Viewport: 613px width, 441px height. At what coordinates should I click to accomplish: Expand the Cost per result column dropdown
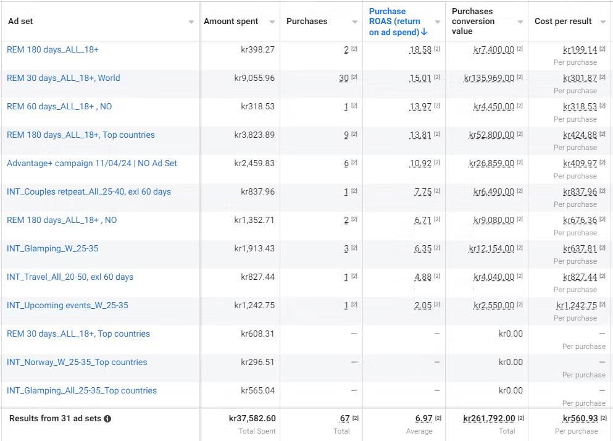603,22
